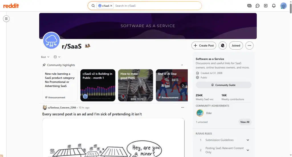Open the user profile avatar menu

[283, 6]
